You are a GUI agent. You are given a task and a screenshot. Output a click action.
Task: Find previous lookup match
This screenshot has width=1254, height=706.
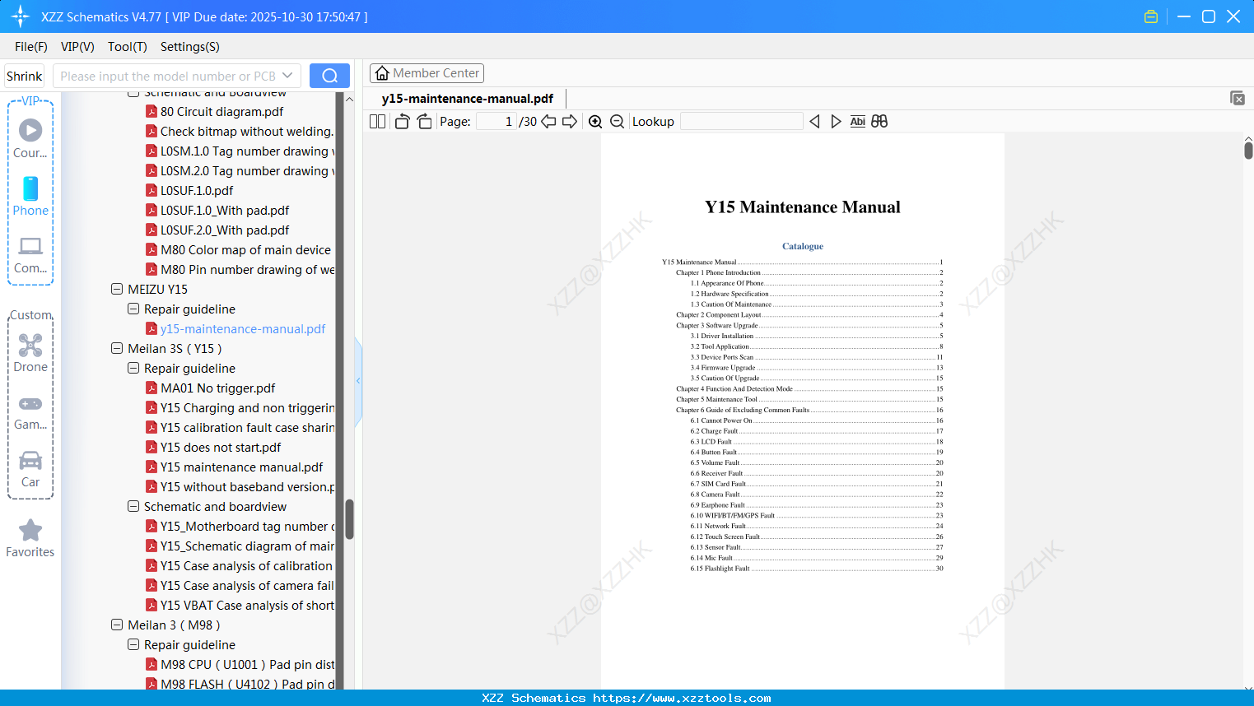coord(814,122)
